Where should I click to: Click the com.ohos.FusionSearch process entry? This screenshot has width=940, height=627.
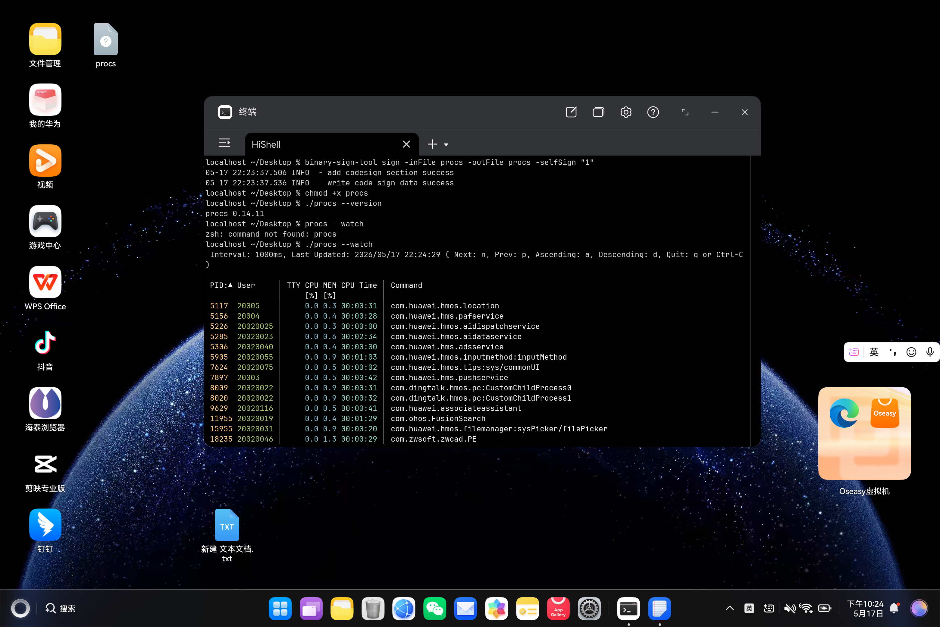[438, 418]
